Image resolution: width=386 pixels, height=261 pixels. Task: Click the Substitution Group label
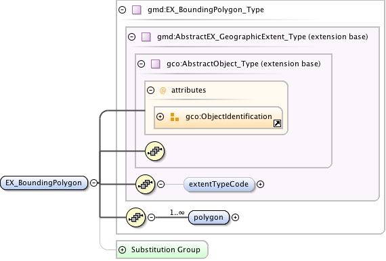coord(166,250)
